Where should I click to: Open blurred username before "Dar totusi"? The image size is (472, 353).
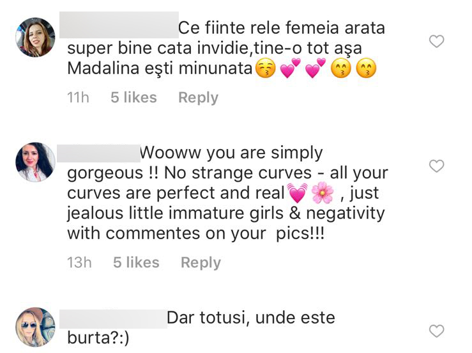(113, 318)
